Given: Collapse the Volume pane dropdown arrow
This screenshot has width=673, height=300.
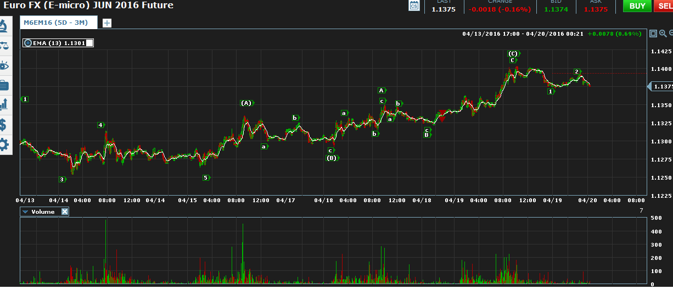Looking at the screenshot, I should pyautogui.click(x=25, y=212).
